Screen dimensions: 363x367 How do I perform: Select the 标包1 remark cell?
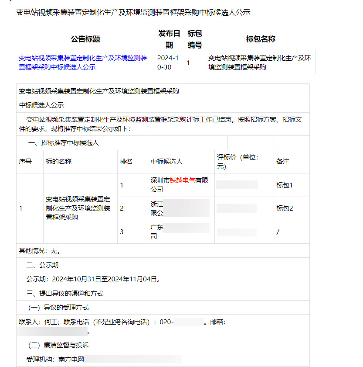pos(285,185)
